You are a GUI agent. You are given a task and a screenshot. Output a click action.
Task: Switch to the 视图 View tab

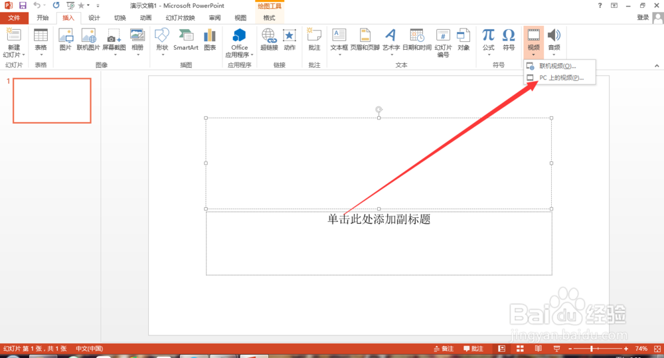(240, 18)
